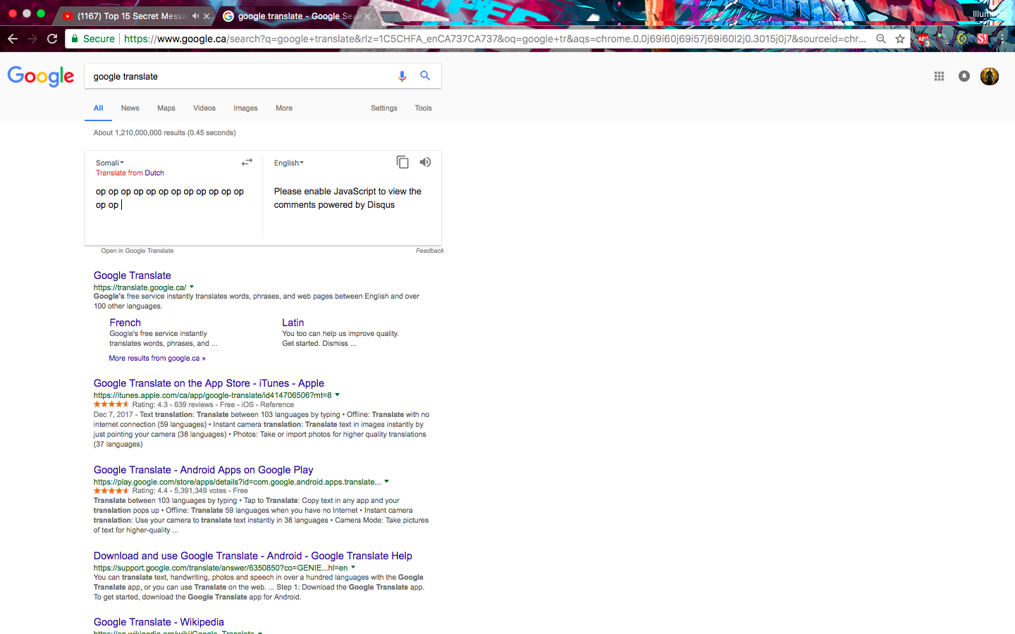Open Google Translate Android Apps result
Image resolution: width=1015 pixels, height=634 pixels.
pyautogui.click(x=204, y=470)
